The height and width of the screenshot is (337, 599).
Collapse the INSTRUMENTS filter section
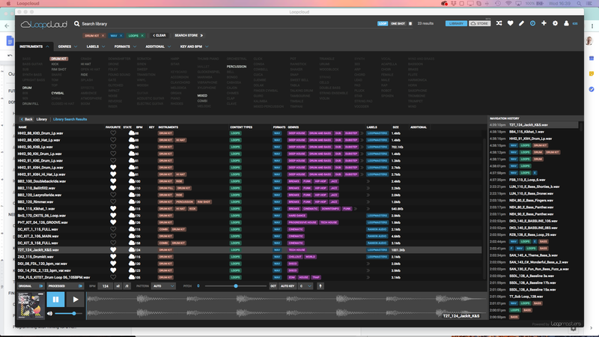tap(34, 46)
